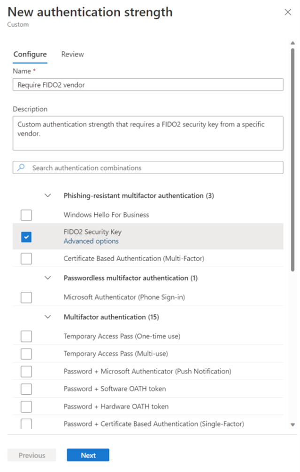Click the 'Temporary Access Pass (Multi-use)' label
Screen dimensions: 300x472
coord(115,354)
